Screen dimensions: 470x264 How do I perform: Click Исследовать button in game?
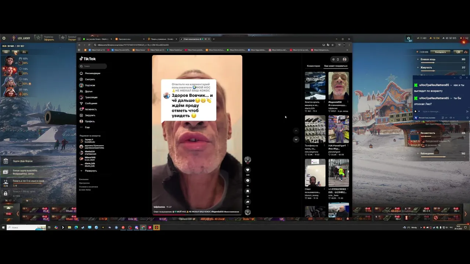pos(440,52)
